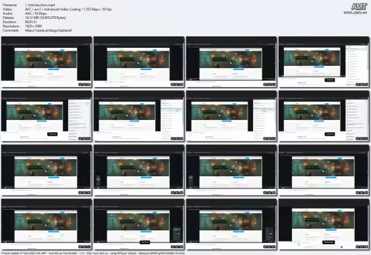The image size is (371, 255).
Task: Pick the third thumbnail in the bottom row
Action: [231, 225]
